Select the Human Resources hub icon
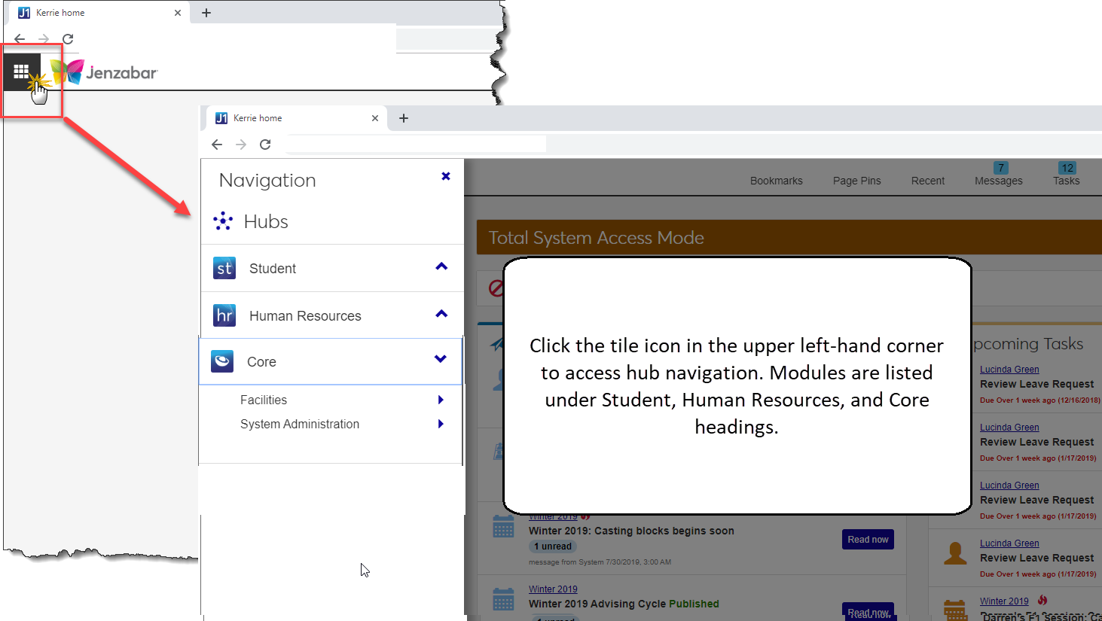The image size is (1102, 621). 224,315
